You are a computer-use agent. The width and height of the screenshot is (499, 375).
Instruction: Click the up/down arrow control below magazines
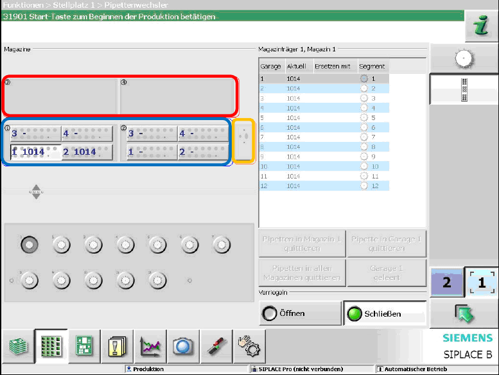pos(37,191)
